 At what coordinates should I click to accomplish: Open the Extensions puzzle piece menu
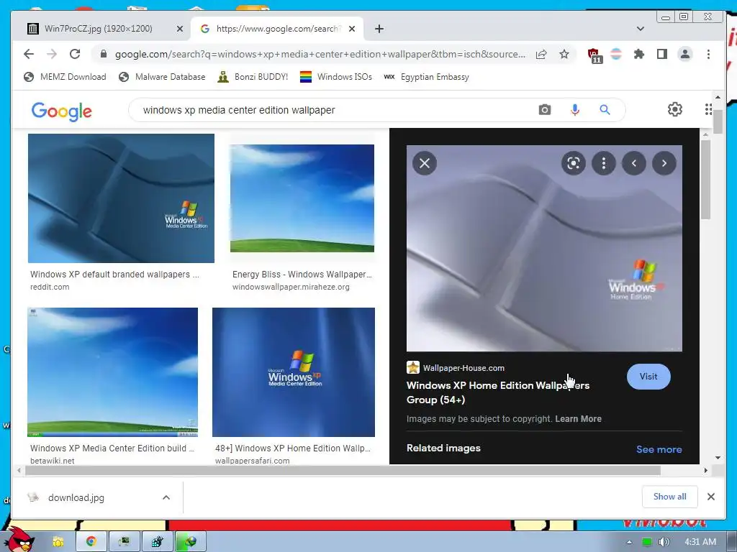tap(639, 54)
